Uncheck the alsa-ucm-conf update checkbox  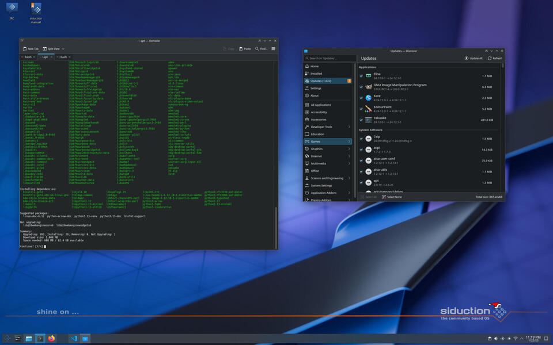click(361, 160)
